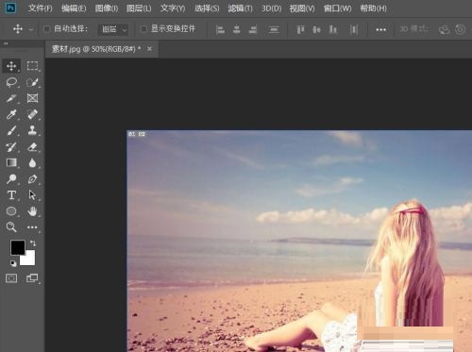This screenshot has height=352, width=472.
Task: Close the 素材.jpg document tab
Action: pyautogui.click(x=149, y=49)
